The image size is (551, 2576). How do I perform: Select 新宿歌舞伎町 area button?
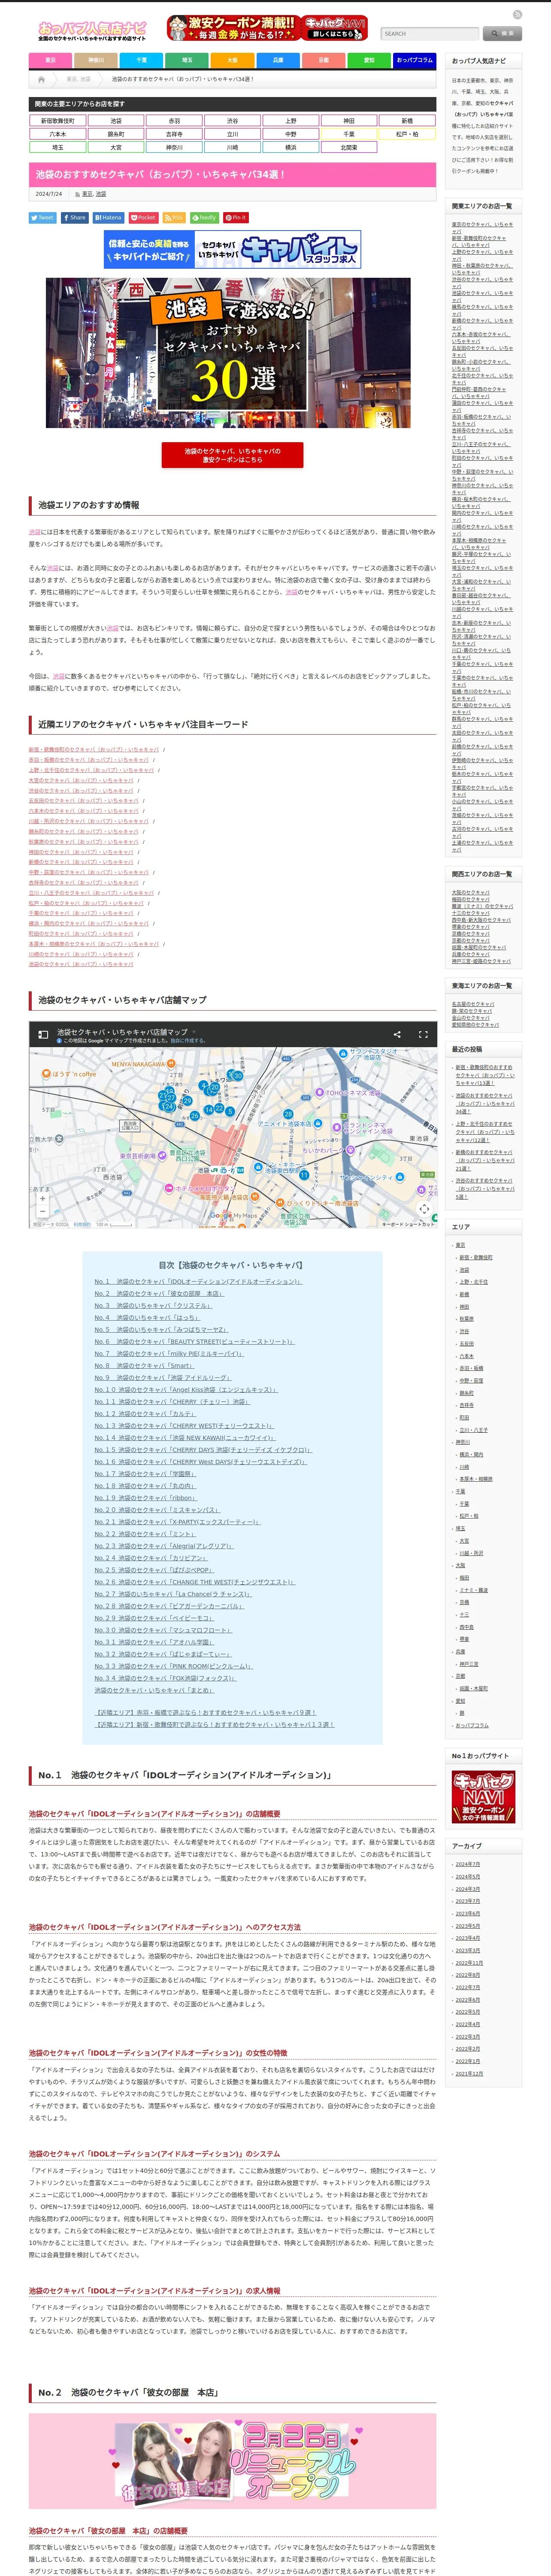click(57, 121)
